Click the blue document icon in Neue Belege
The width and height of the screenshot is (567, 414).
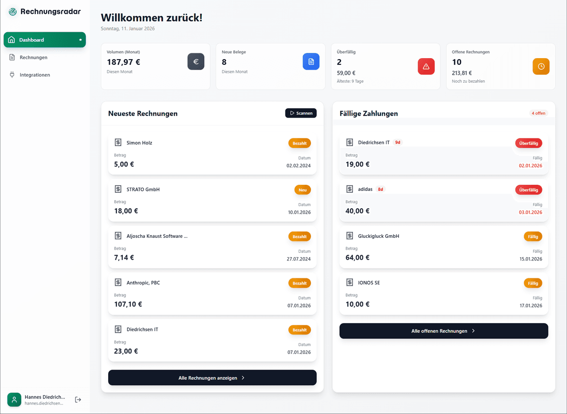click(311, 62)
